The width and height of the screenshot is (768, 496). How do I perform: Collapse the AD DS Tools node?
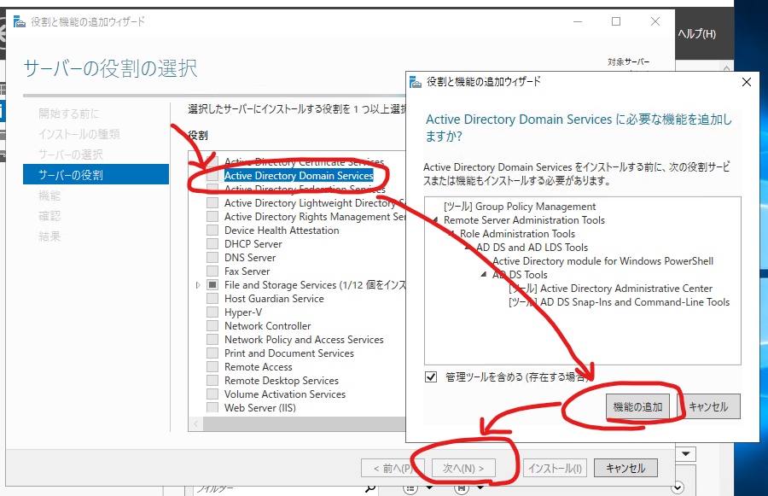point(484,275)
